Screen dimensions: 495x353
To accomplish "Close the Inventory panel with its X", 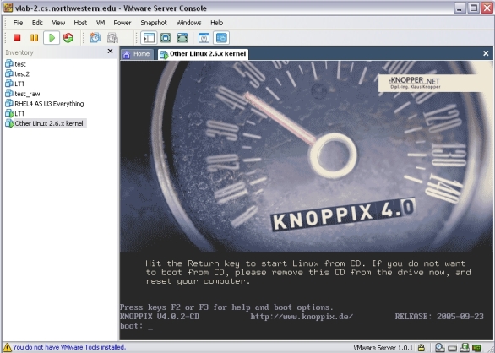I will click(x=110, y=52).
